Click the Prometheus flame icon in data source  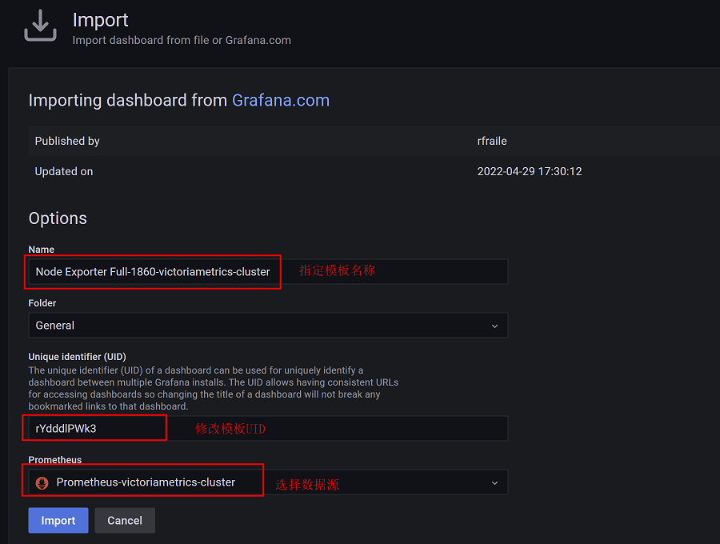tap(42, 482)
